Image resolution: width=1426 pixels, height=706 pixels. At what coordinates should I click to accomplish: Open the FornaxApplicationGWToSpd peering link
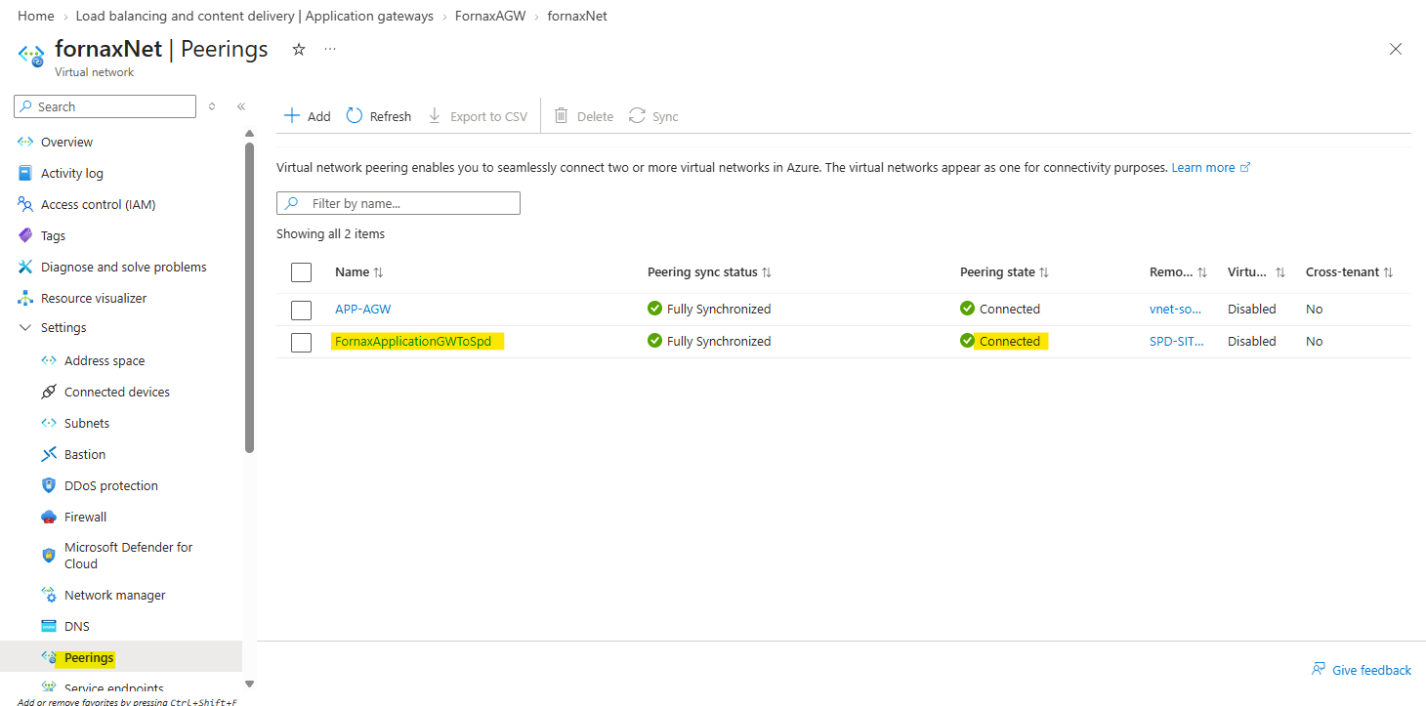pyautogui.click(x=413, y=341)
